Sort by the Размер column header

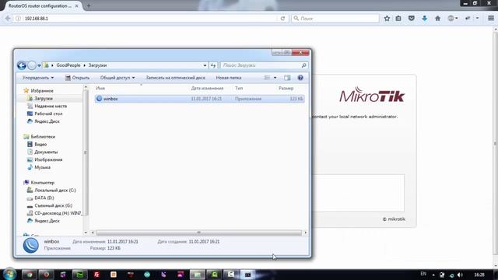click(286, 88)
